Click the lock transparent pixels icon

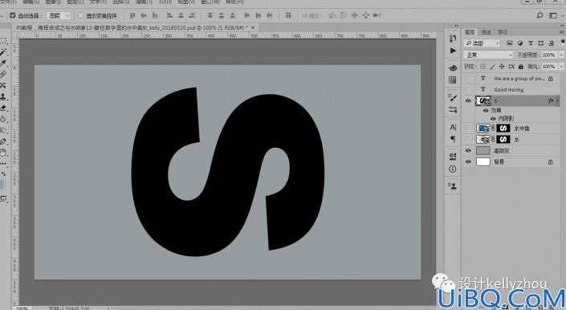(483, 67)
